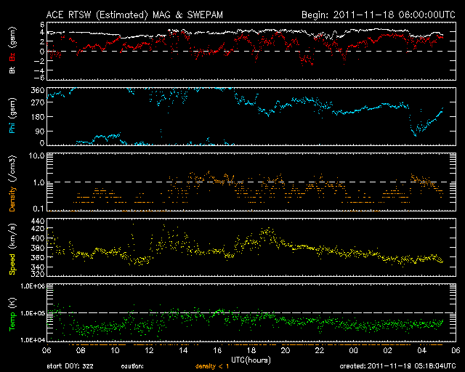Click the '0.1' tick on Density axis
Image resolution: width=465 pixels, height=372 pixels.
pyautogui.click(x=39, y=209)
